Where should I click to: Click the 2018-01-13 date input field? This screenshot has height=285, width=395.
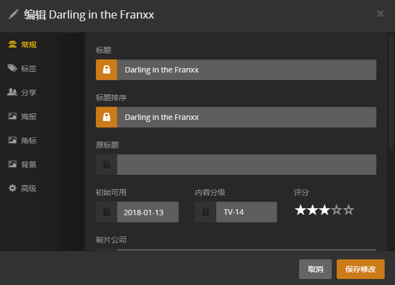pyautogui.click(x=148, y=212)
